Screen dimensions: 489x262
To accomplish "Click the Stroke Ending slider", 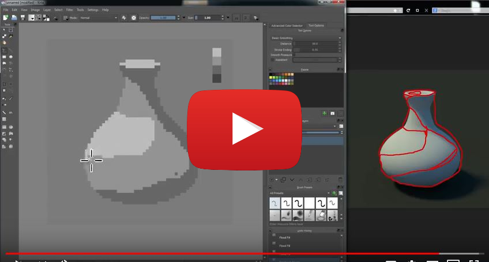I will click(315, 50).
